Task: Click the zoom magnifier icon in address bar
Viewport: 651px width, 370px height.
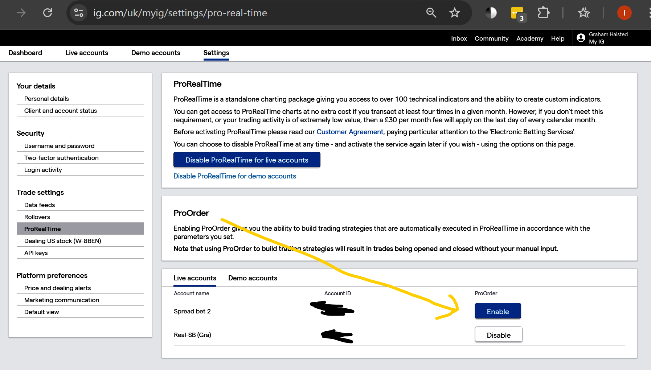Action: 431,13
